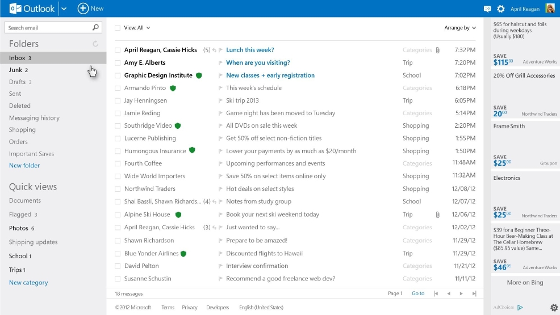560x315 pixels.
Task: Open Categories picker for Jamie Reding message
Action: click(417, 113)
